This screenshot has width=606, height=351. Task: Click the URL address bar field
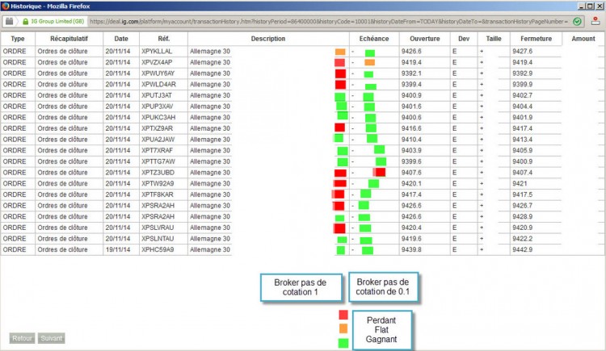coord(329,22)
